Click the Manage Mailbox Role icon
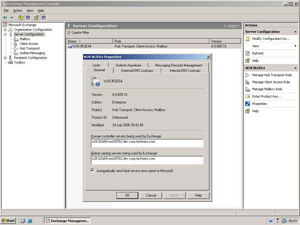 click(248, 89)
